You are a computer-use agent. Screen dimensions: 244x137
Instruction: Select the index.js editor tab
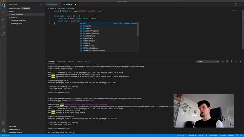click(69, 5)
